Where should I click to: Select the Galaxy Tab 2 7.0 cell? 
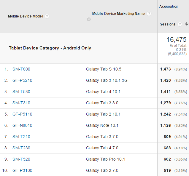tap(120, 171)
